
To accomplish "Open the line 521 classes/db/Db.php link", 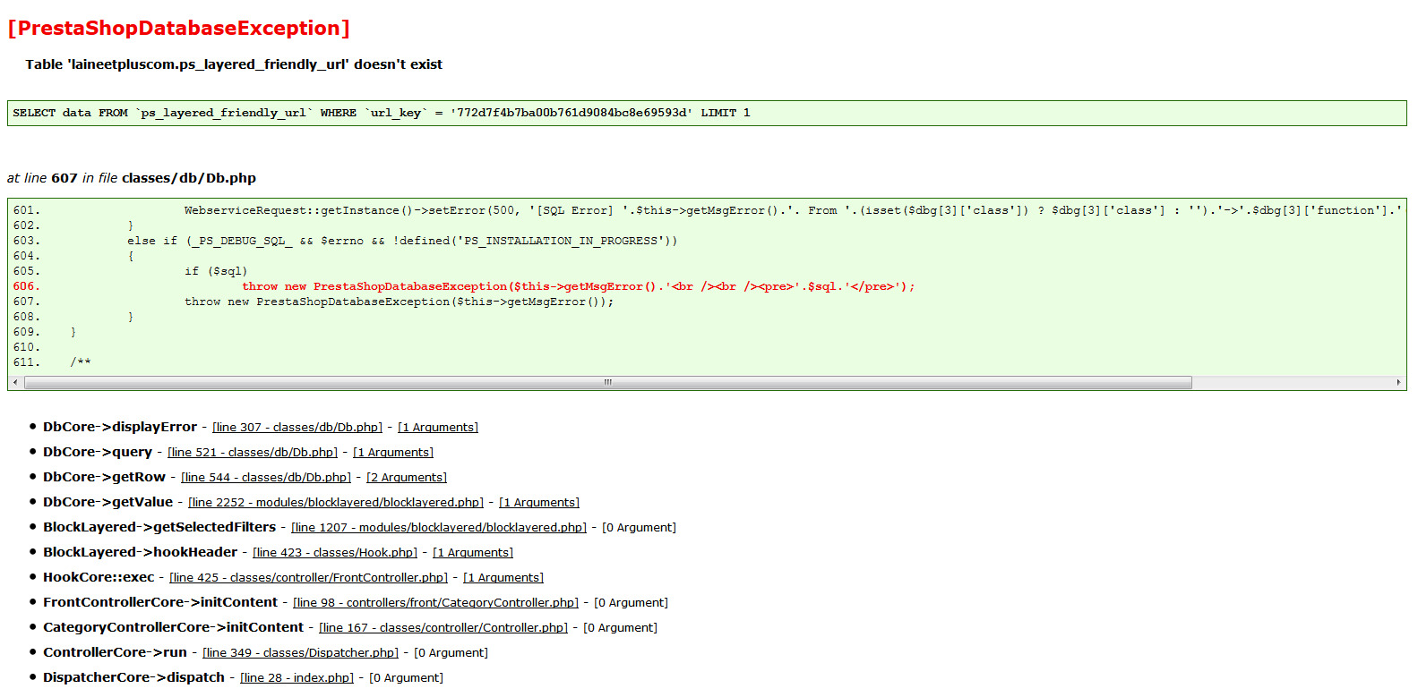I will pos(253,453).
